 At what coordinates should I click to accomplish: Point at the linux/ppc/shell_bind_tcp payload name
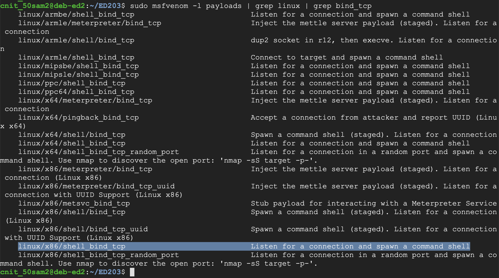72,83
